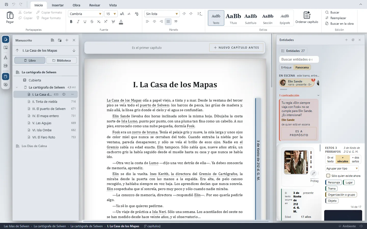Click the highlighter marker icon
367x229 pixels.
coord(113,22)
